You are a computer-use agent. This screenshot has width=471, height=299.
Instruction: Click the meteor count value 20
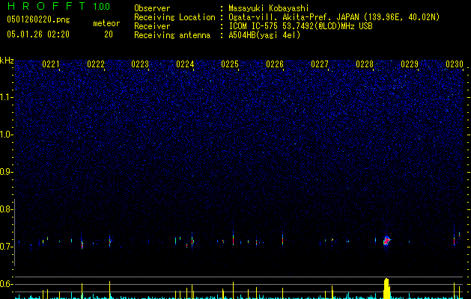[109, 34]
